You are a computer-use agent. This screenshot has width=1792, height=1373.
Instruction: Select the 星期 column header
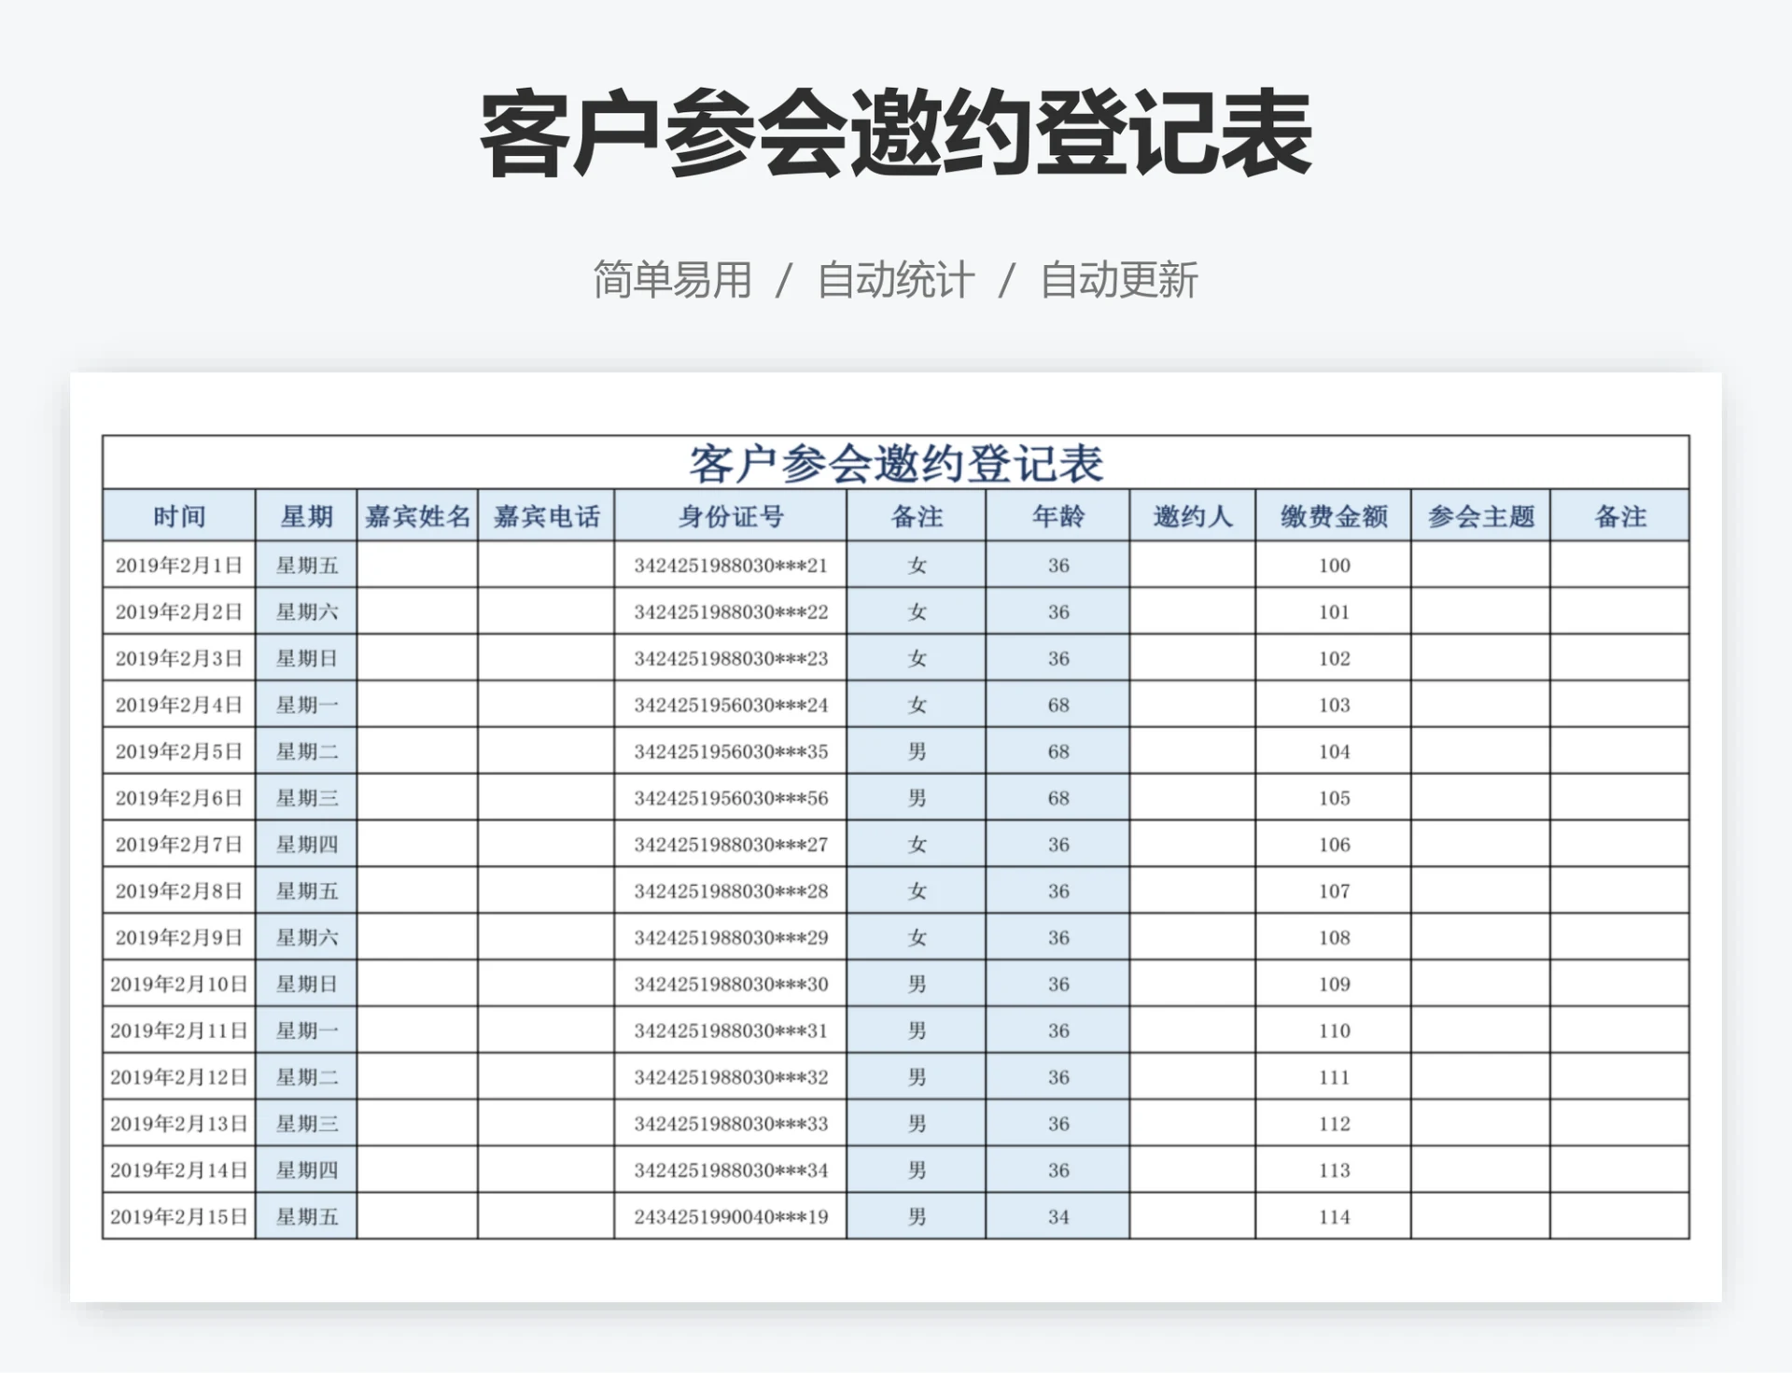306,516
